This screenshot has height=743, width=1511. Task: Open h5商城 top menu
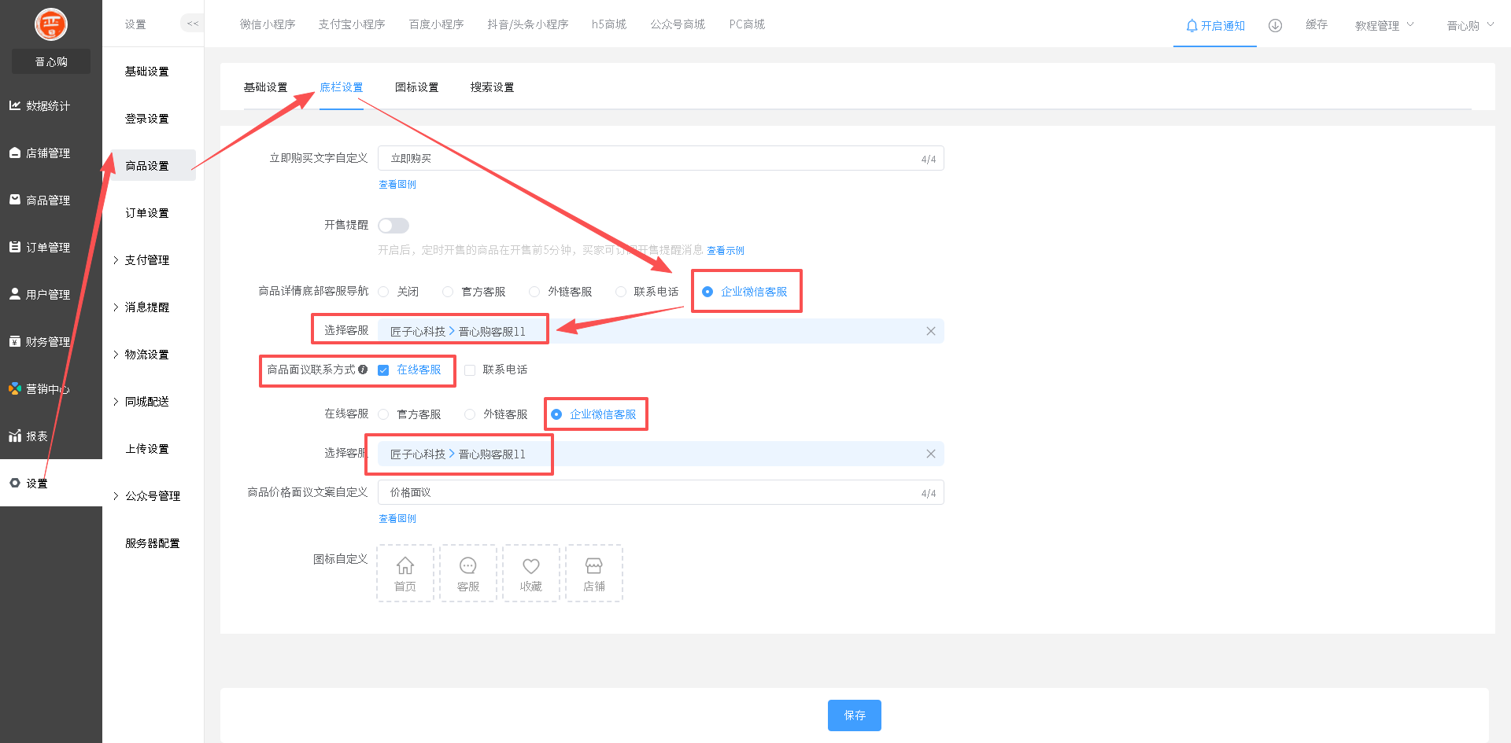609,24
